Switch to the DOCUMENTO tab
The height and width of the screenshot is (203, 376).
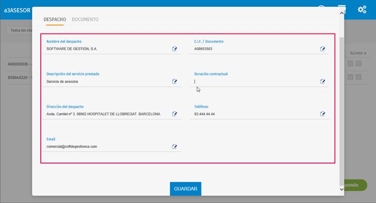click(x=85, y=20)
